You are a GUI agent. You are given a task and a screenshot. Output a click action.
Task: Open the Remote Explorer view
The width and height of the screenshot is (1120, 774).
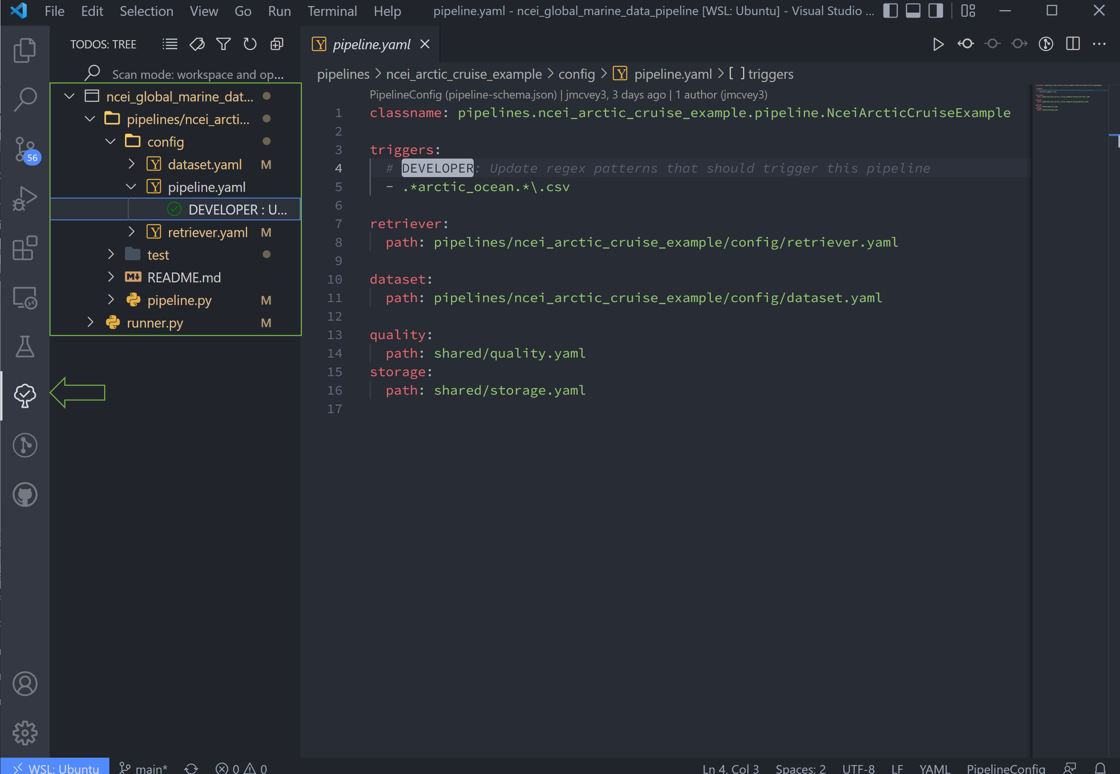(x=25, y=297)
